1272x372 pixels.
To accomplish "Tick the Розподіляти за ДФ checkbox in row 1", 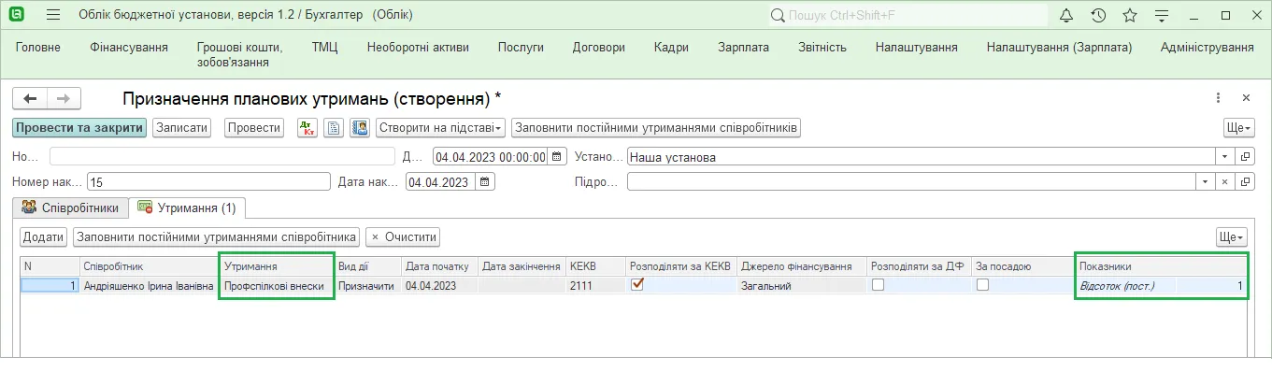I will point(878,285).
